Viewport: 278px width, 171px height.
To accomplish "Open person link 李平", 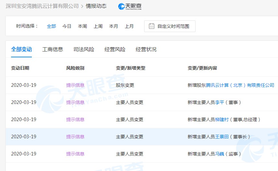I will (220, 102).
